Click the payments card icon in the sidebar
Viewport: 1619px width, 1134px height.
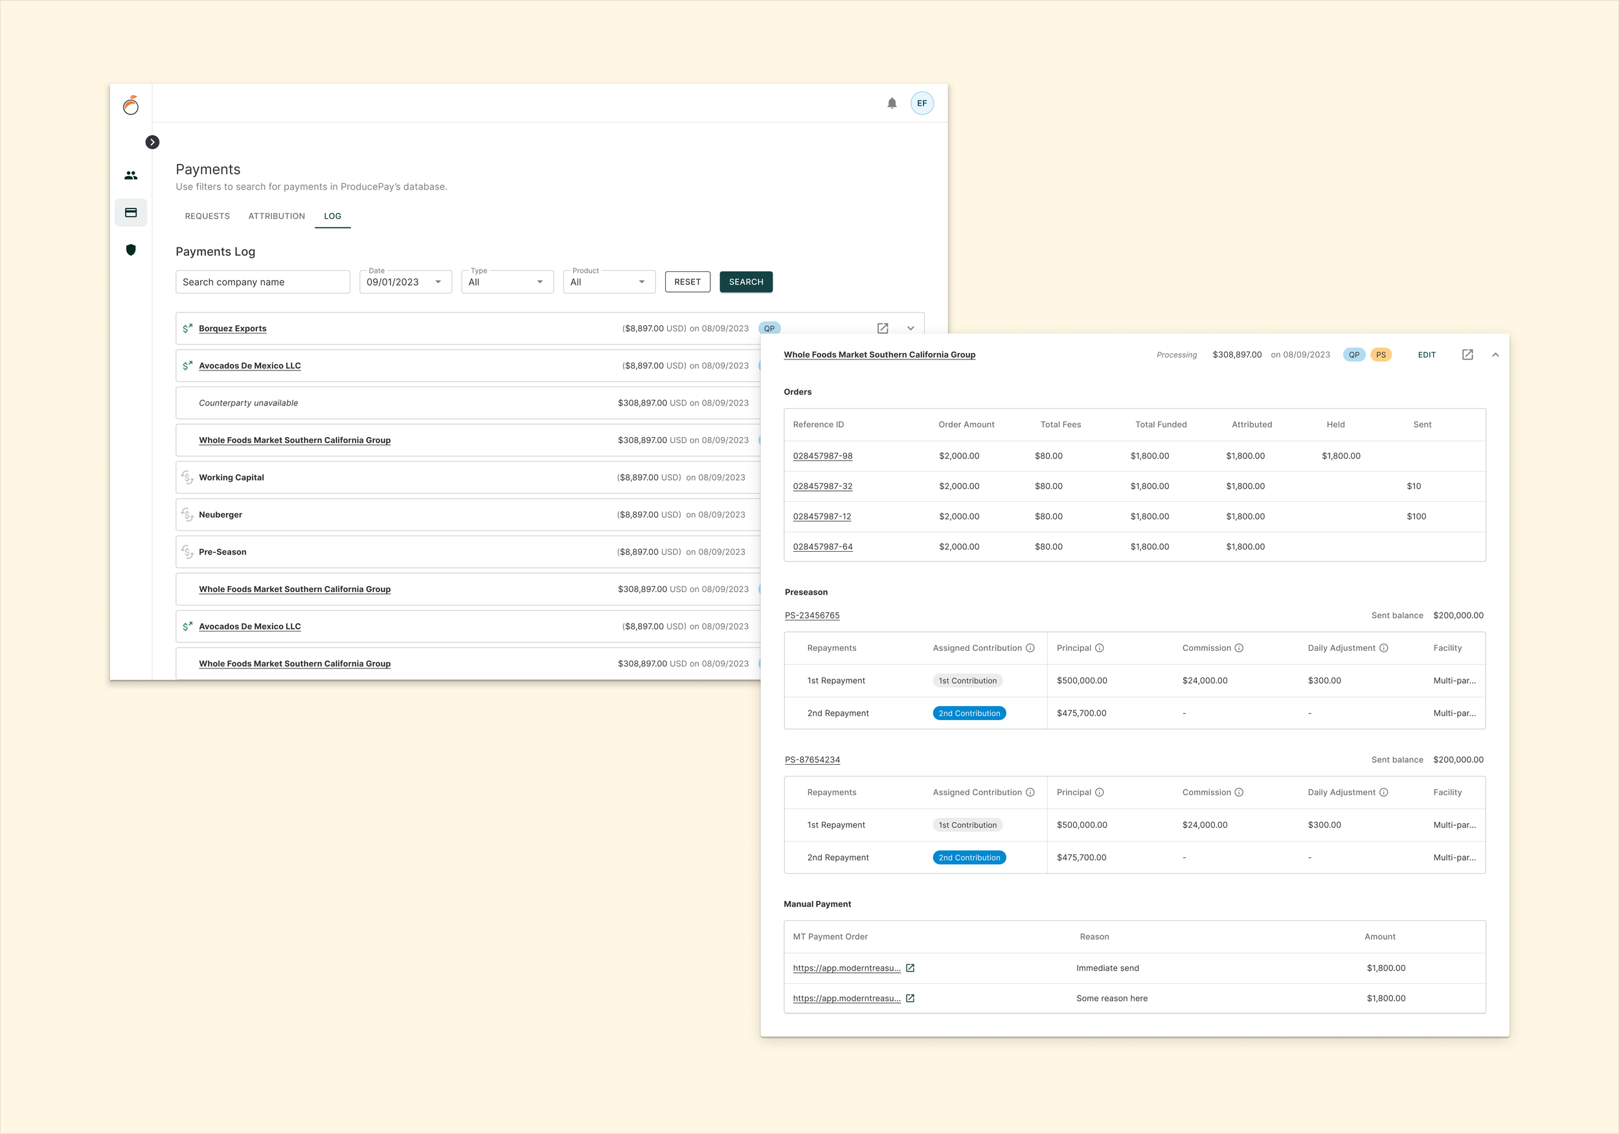click(131, 213)
